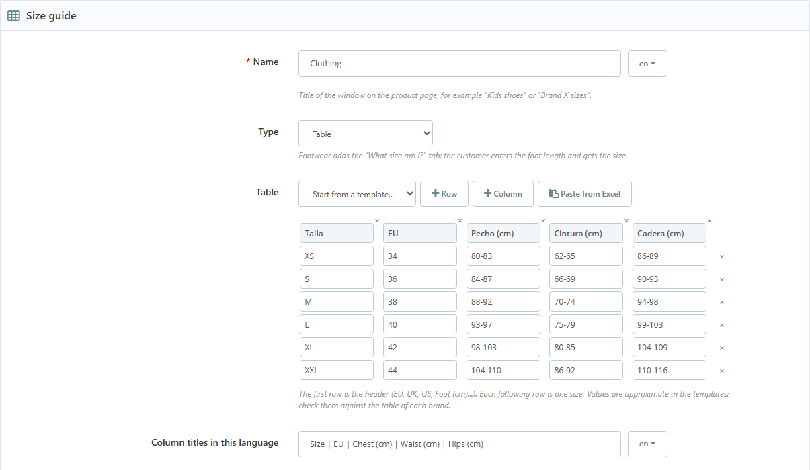Edit the chest cell showing 80-83
The width and height of the screenshot is (810, 470).
coord(503,256)
